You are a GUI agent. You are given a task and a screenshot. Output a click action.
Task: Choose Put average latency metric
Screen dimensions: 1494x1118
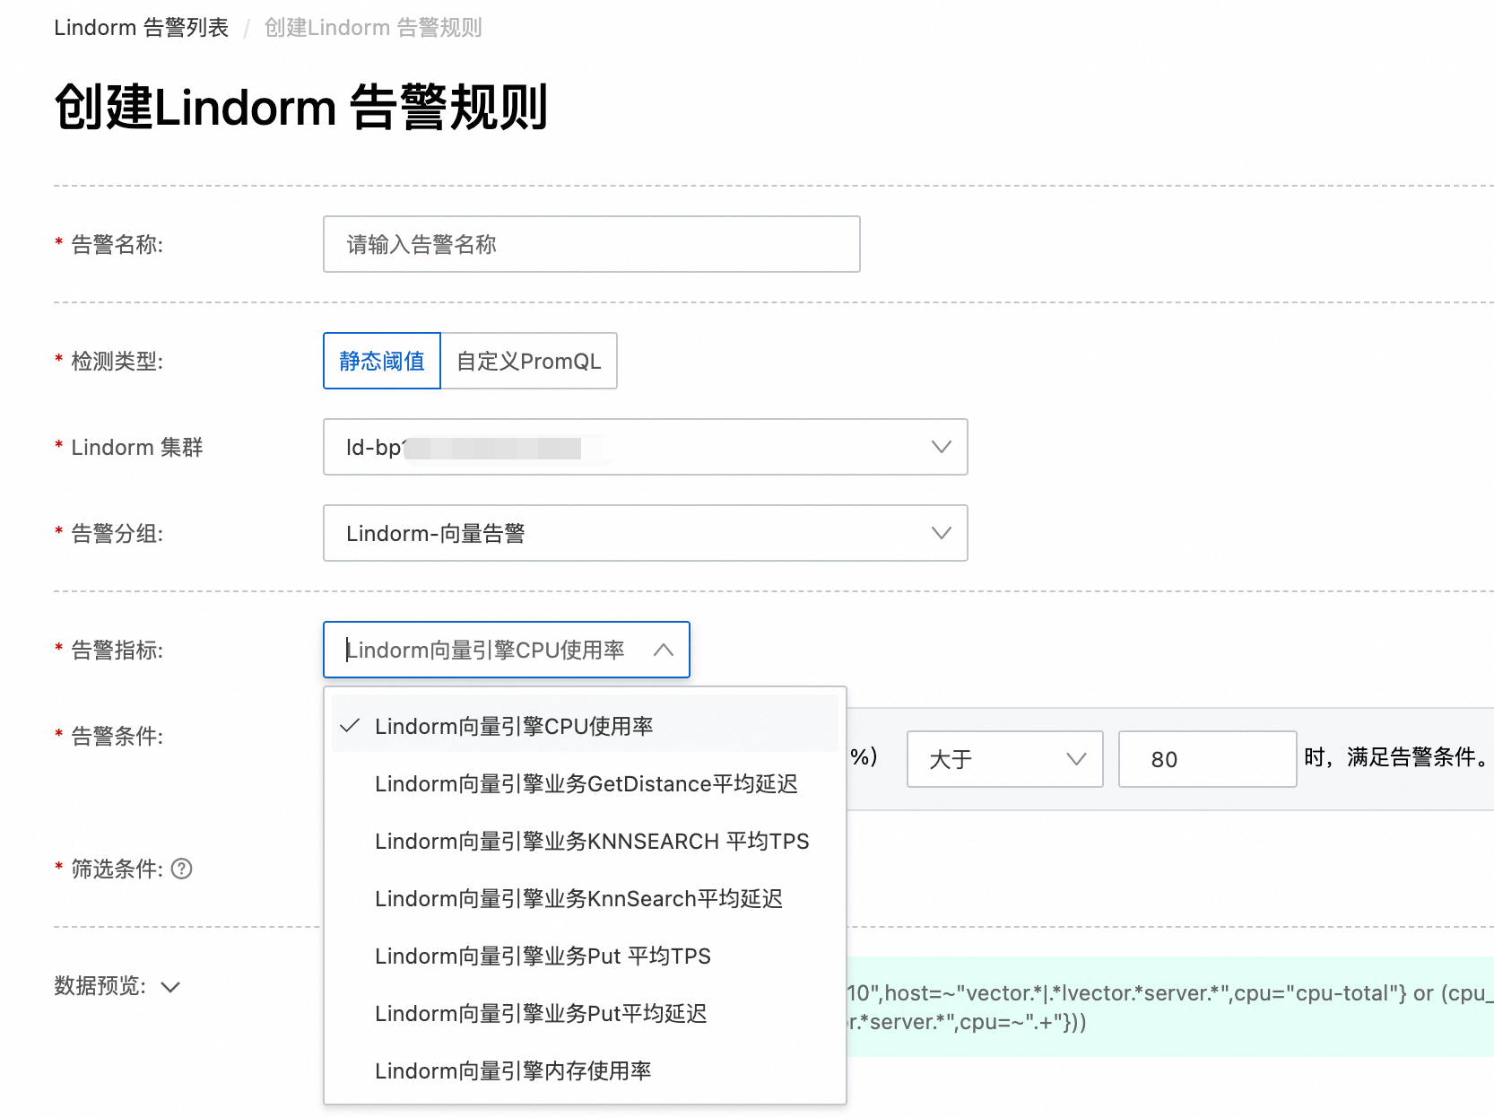click(x=541, y=1013)
